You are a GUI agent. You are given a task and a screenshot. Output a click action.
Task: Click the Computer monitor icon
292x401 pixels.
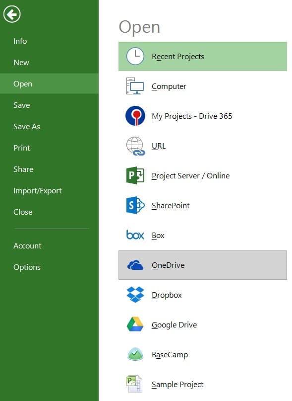click(135, 86)
